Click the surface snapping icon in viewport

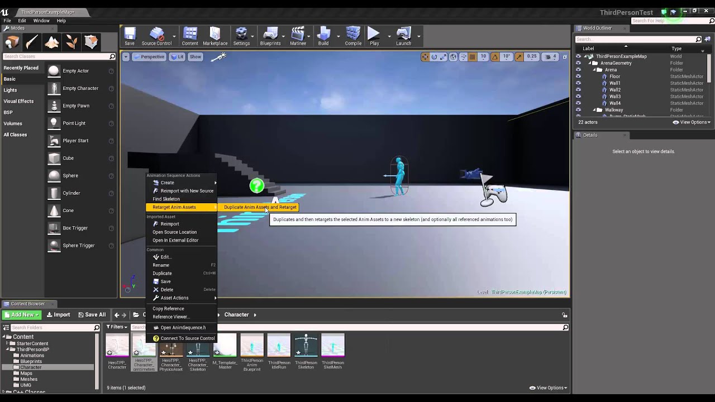[463, 56]
